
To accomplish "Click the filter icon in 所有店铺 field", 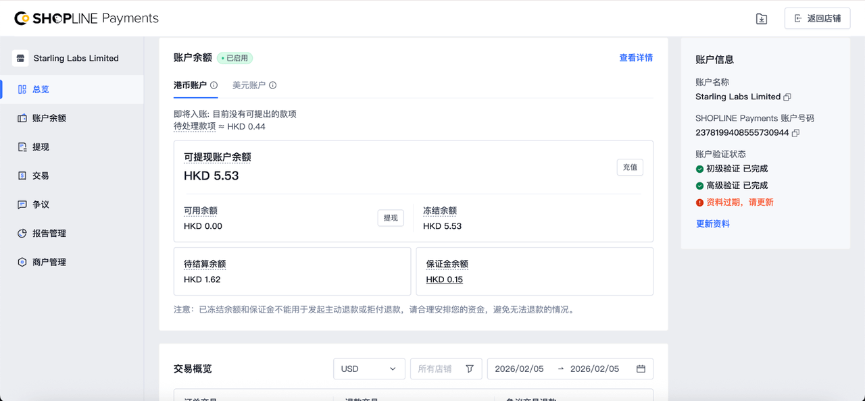I will (x=470, y=369).
